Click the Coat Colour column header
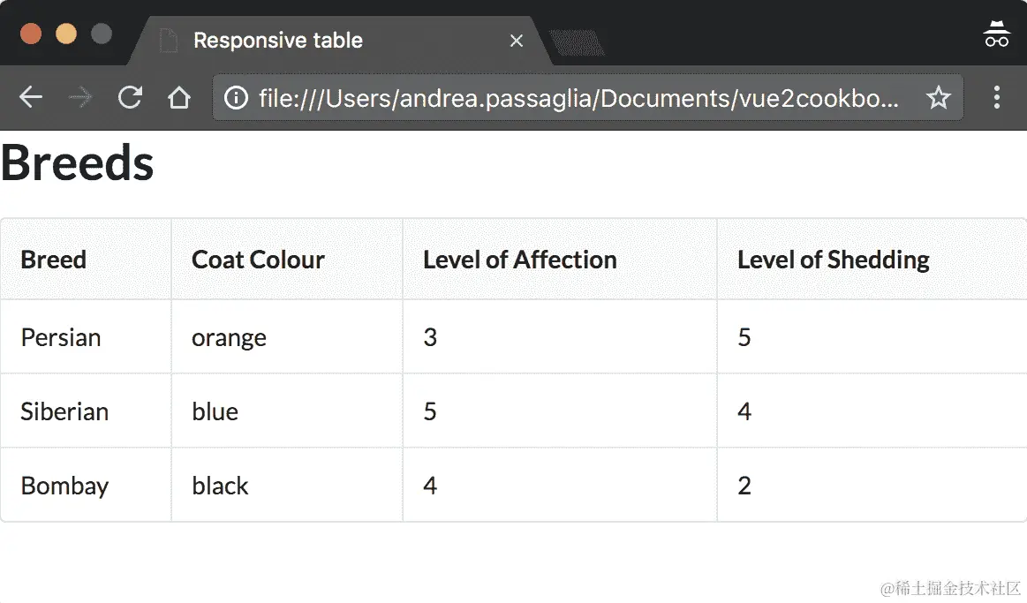The image size is (1027, 603). coord(258,260)
